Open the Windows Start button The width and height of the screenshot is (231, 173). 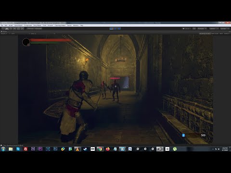(3, 149)
